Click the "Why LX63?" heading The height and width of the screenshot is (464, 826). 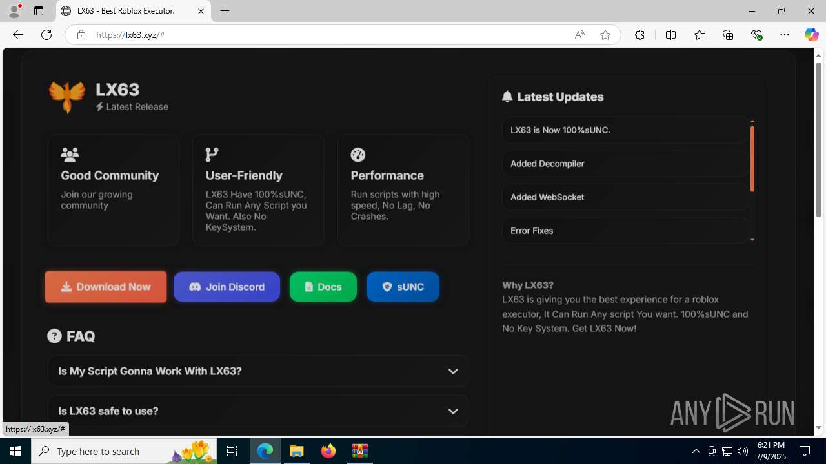[528, 285]
